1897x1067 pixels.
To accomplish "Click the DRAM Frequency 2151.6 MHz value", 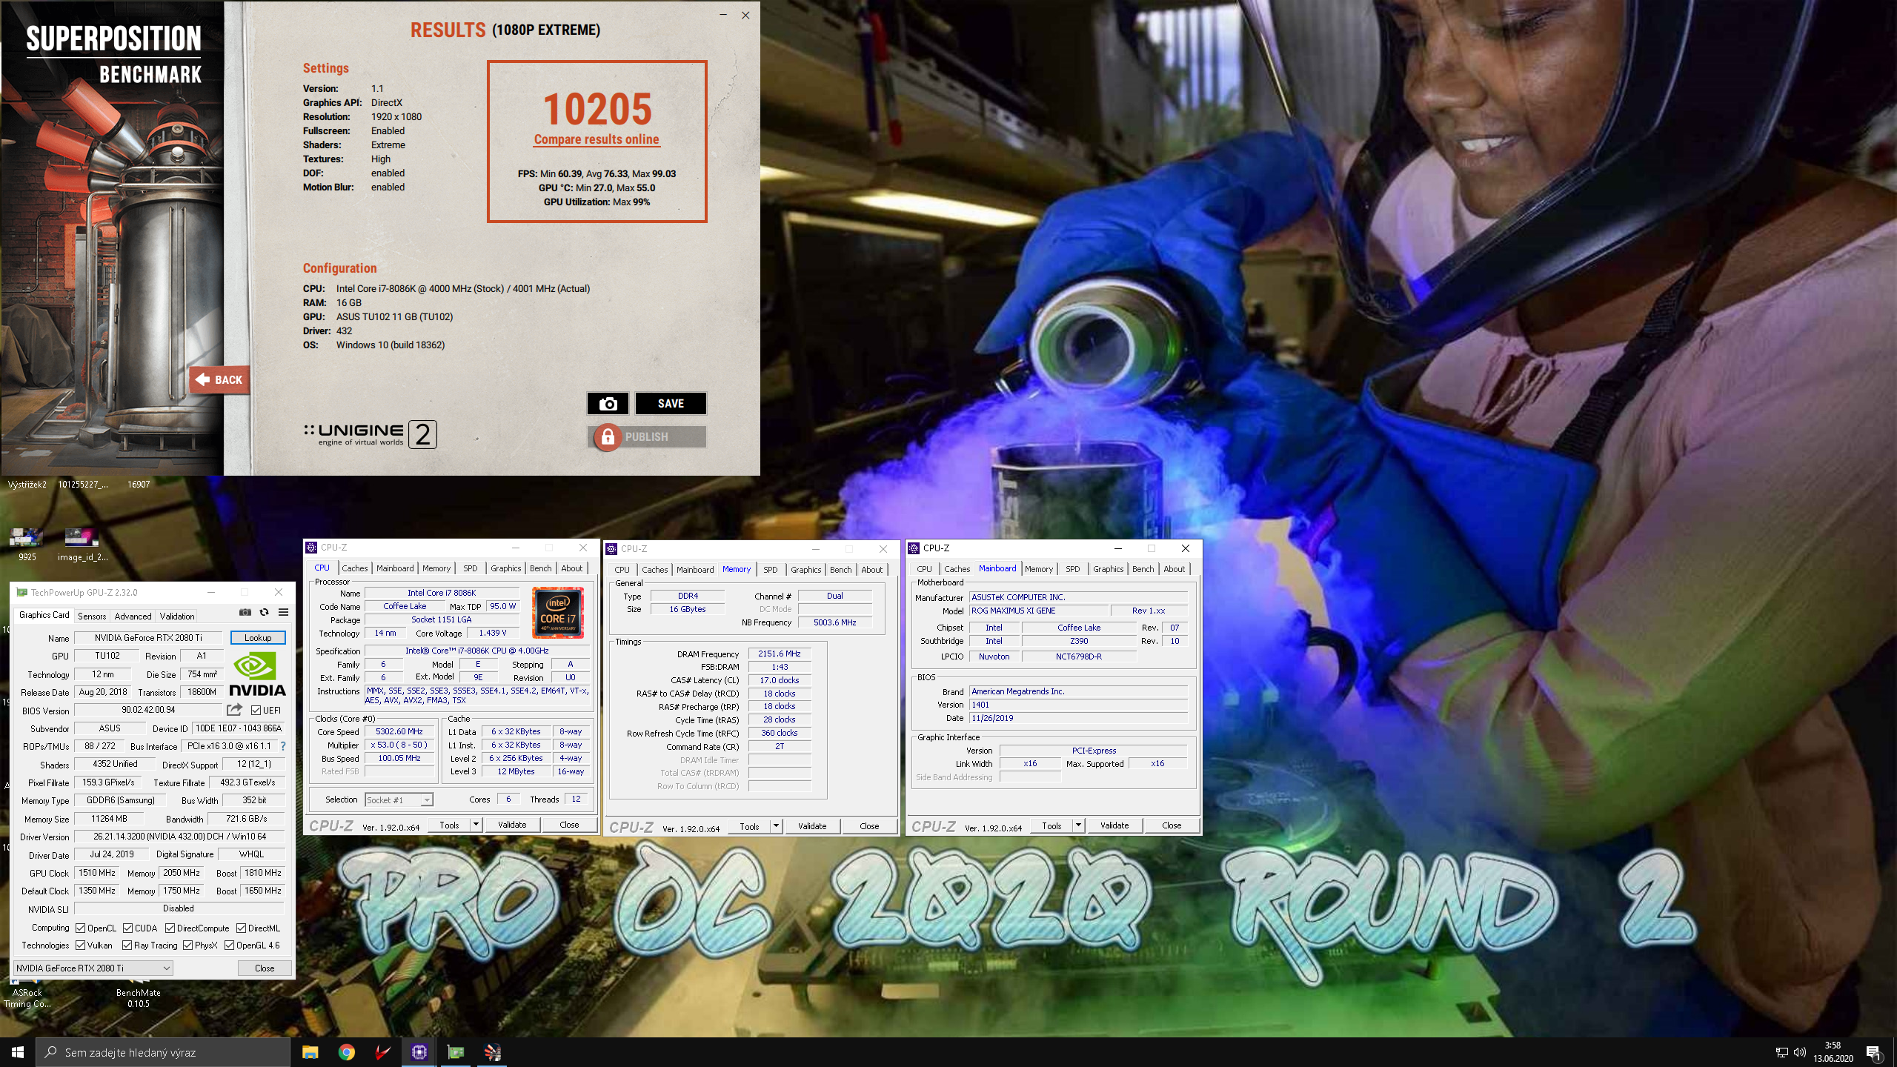I will (x=780, y=654).
